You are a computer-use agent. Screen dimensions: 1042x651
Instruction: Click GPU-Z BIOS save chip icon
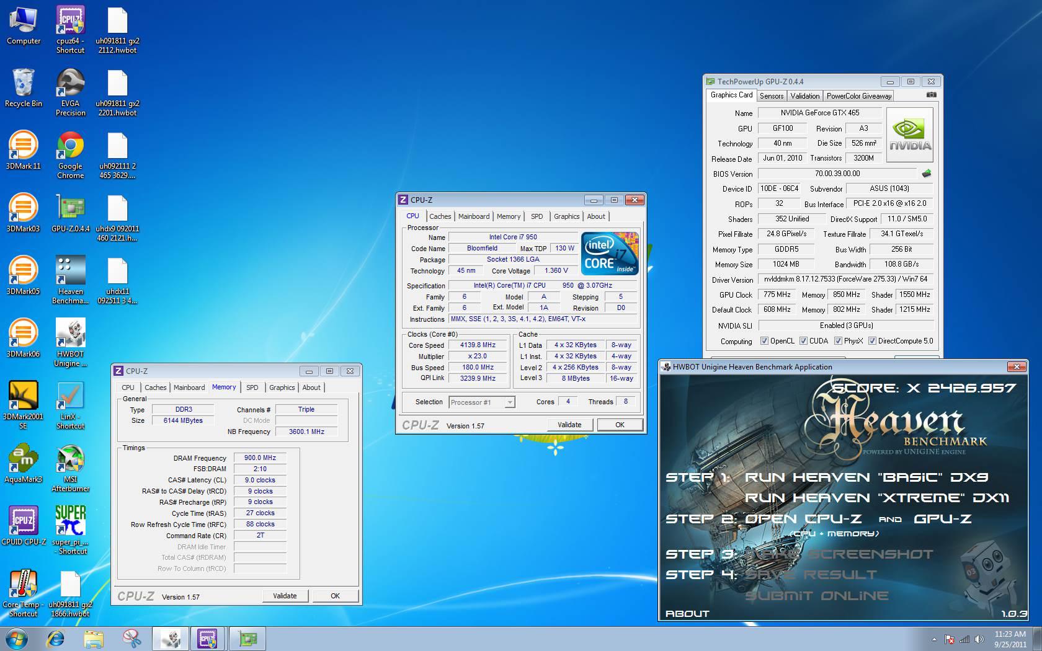click(927, 174)
